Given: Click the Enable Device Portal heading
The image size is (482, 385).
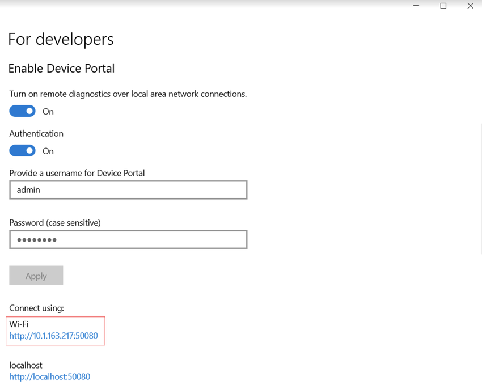Looking at the screenshot, I should click(61, 68).
